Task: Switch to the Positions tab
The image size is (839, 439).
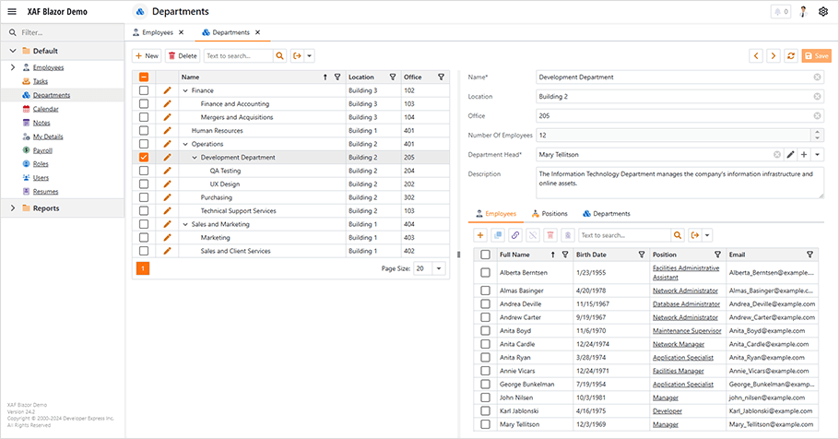Action: coord(549,213)
